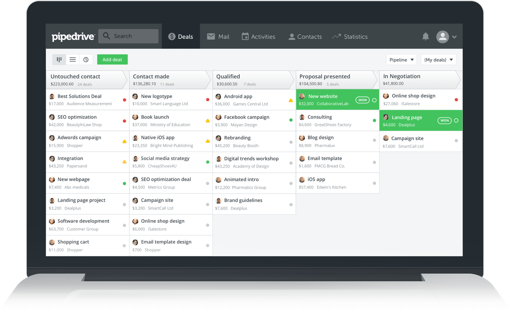Click grey status dot on Software development
Viewport: 510px width, 309px height.
(x=125, y=225)
